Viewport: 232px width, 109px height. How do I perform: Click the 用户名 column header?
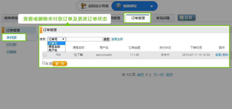click(x=104, y=47)
